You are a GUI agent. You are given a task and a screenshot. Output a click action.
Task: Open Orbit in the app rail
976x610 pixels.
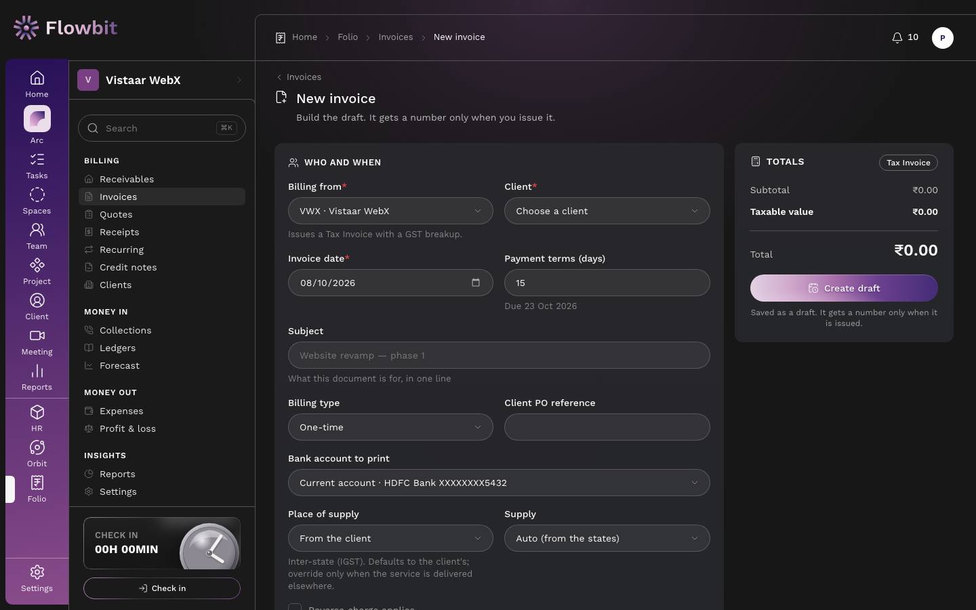tap(37, 454)
